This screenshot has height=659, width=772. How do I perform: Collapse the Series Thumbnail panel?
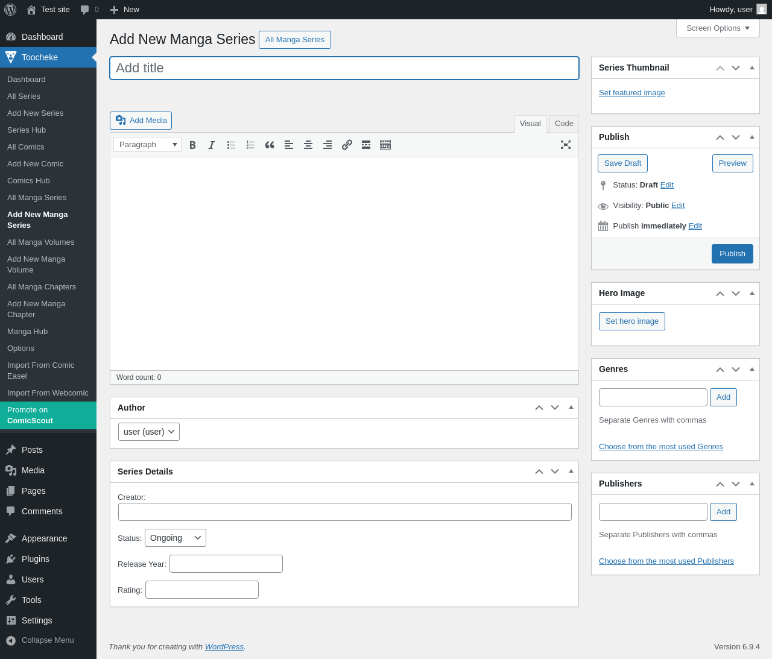tap(752, 68)
